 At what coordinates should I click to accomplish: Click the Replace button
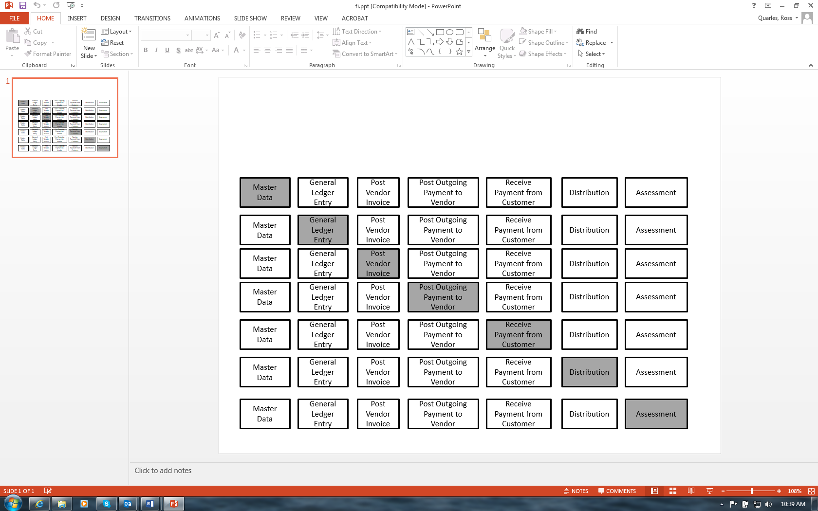[592, 42]
